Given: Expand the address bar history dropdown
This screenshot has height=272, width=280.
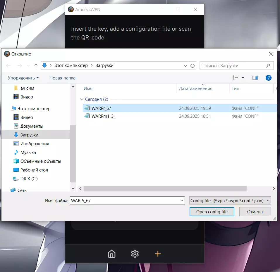Looking at the screenshot, I should (x=185, y=66).
